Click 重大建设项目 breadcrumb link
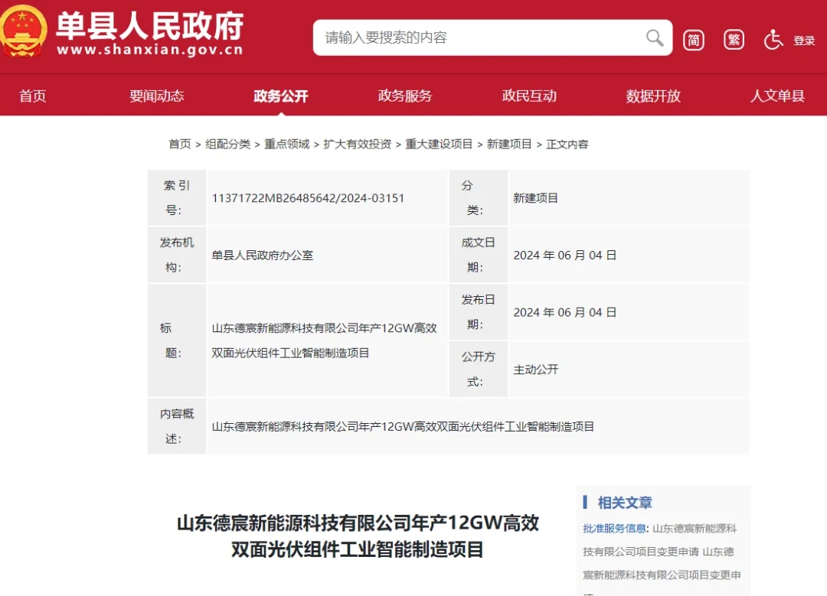827x596 pixels. coord(439,144)
